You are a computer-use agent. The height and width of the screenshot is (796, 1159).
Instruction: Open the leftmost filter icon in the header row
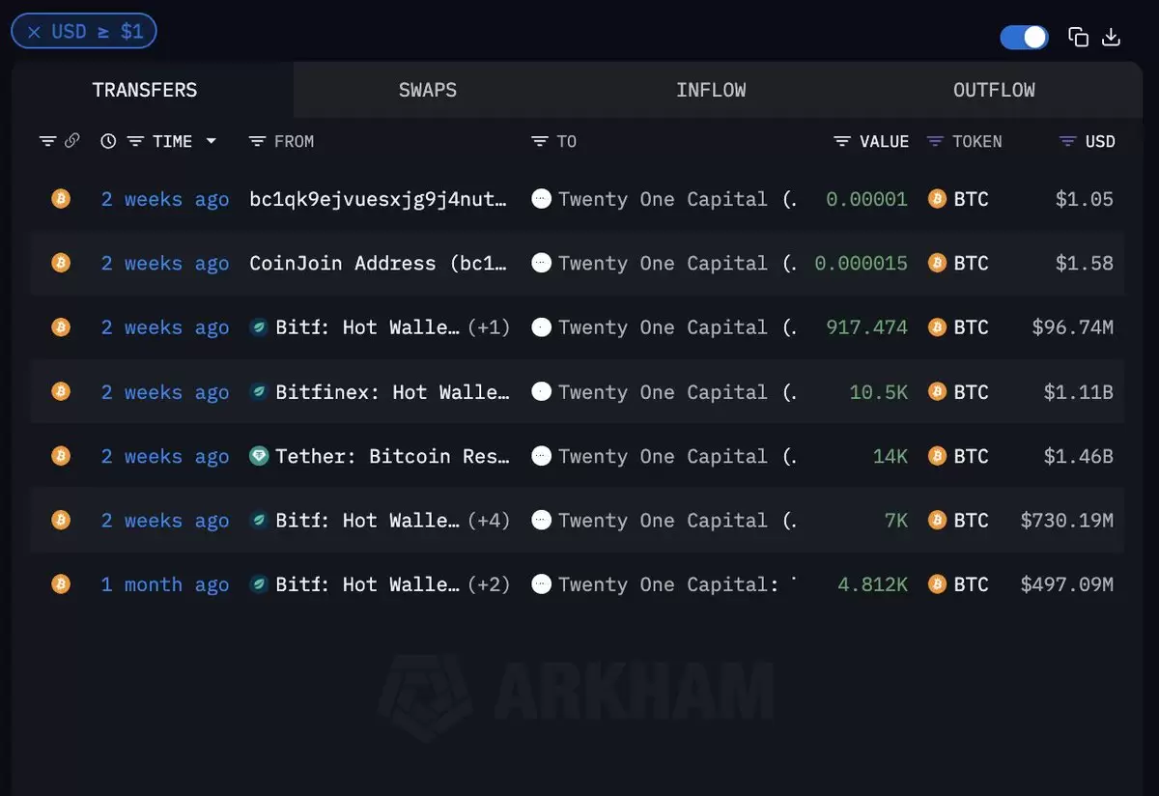[x=47, y=141]
